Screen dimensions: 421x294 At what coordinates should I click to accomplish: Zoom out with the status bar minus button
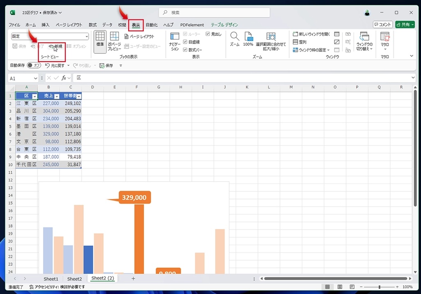(361, 287)
